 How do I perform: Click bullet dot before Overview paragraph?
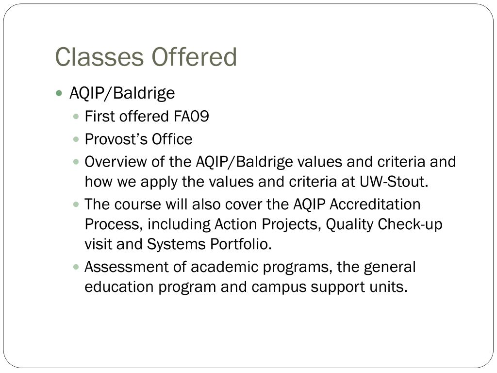click(x=76, y=162)
